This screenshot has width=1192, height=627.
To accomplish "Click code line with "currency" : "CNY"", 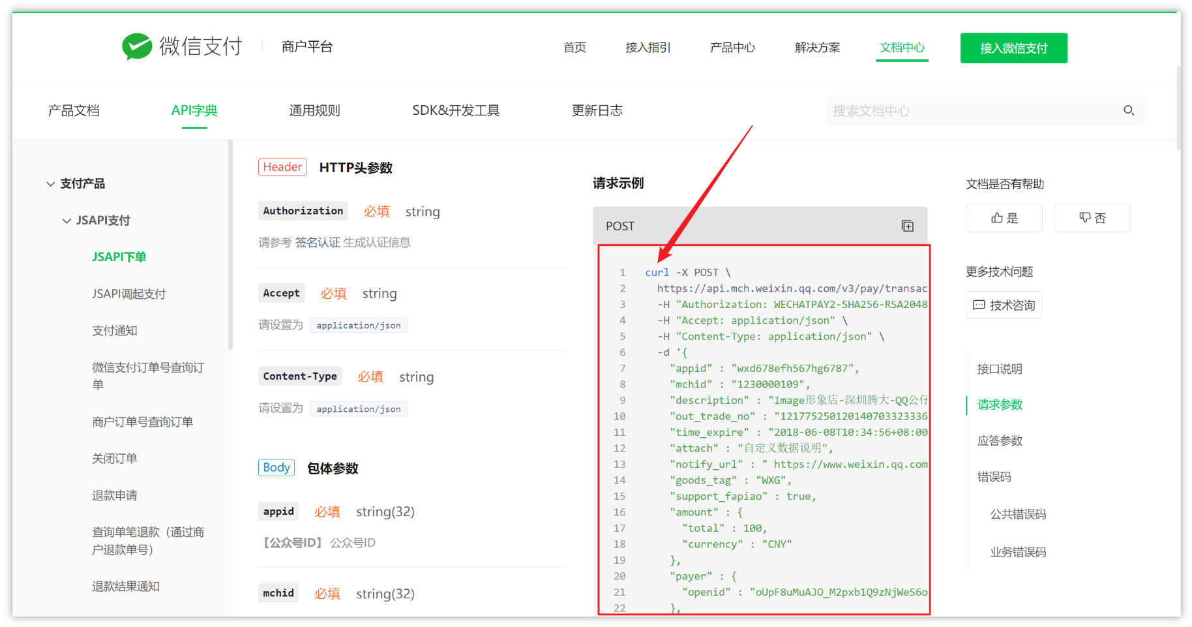I will (736, 544).
